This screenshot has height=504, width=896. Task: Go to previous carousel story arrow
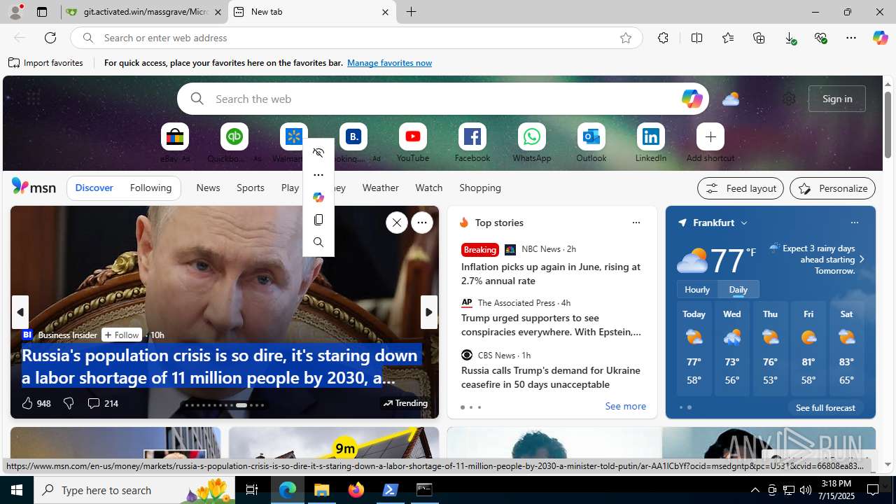pyautogui.click(x=20, y=312)
